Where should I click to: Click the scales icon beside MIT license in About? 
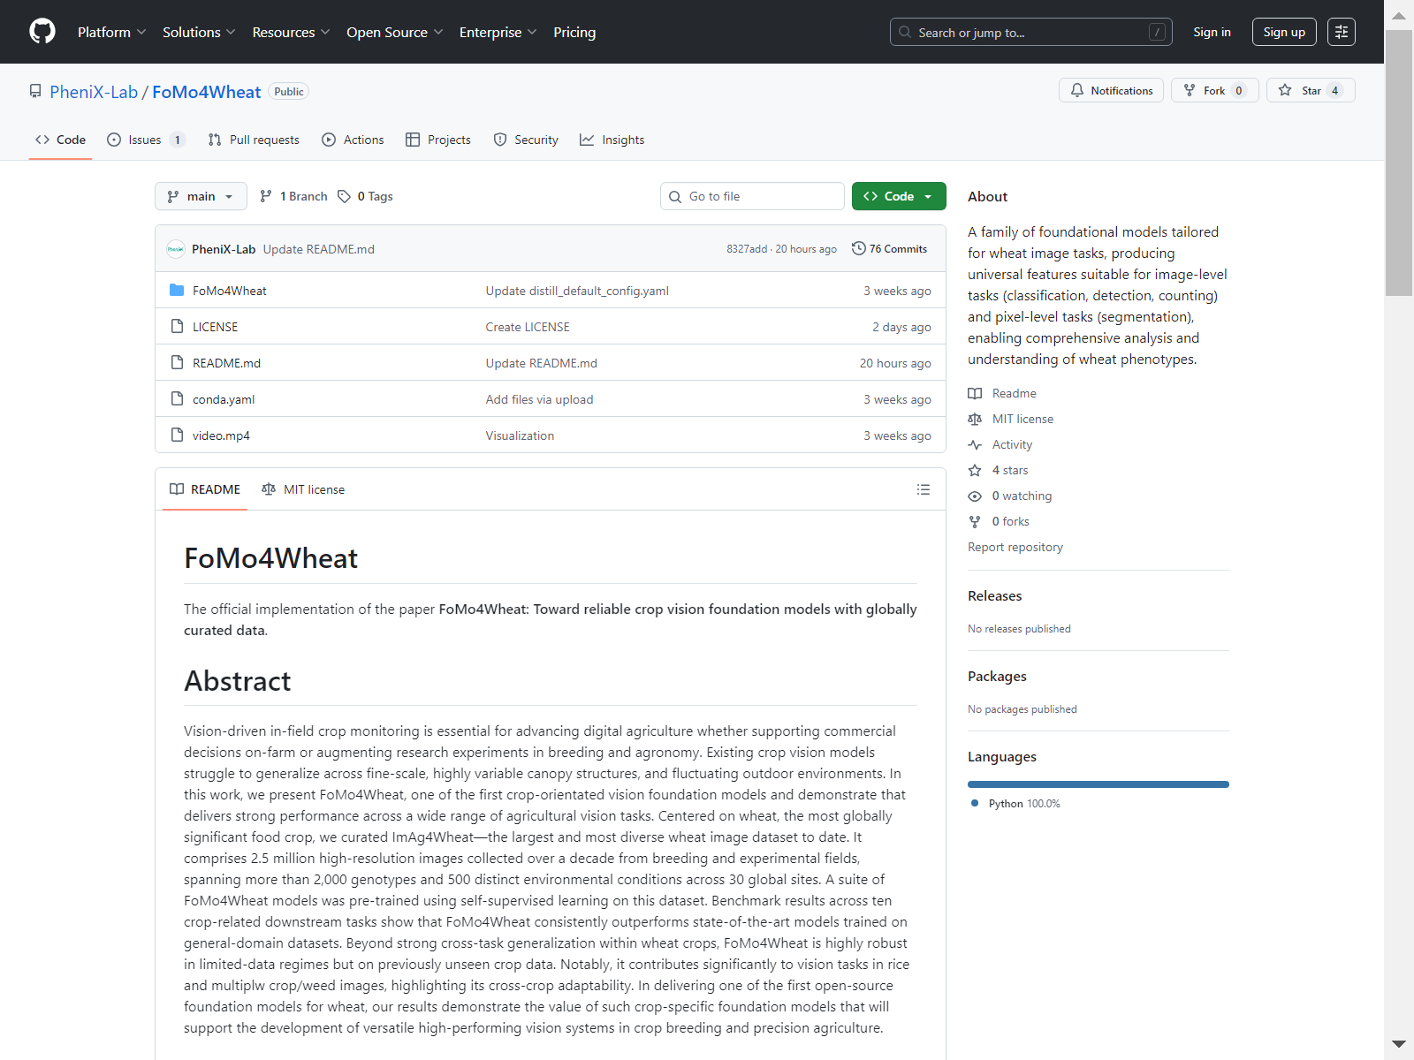point(975,419)
